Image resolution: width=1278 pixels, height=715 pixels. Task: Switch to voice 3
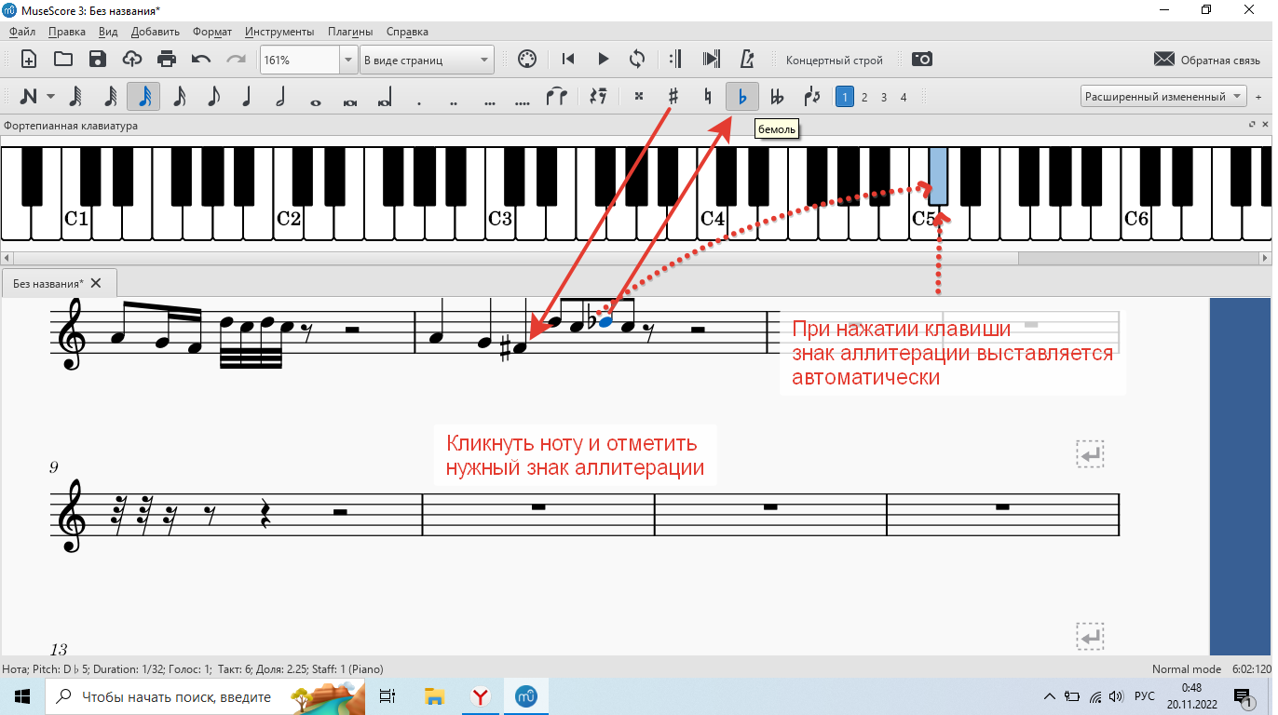pyautogui.click(x=884, y=97)
